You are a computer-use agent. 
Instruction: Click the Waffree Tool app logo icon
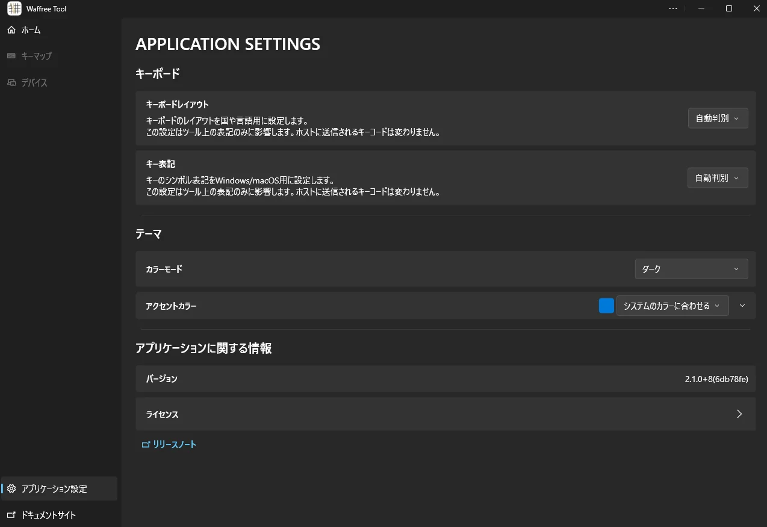[14, 8]
